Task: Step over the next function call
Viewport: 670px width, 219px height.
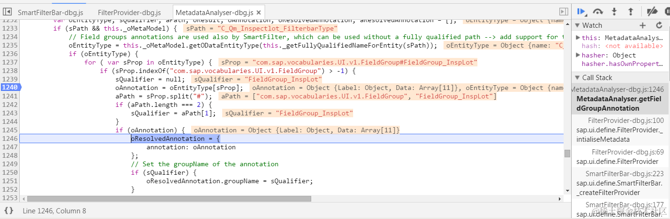Action: (x=598, y=12)
